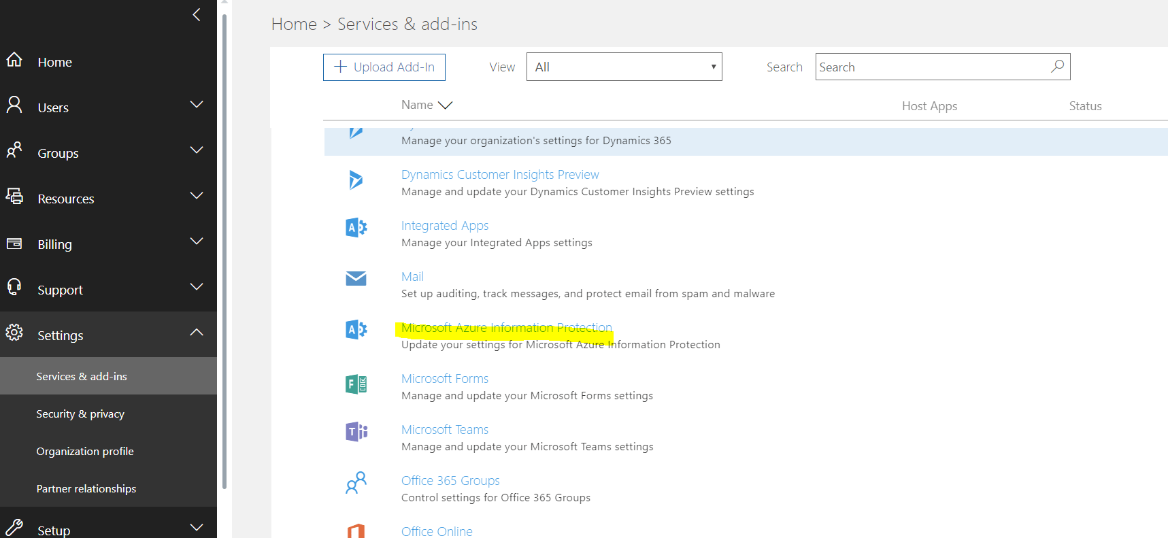Image resolution: width=1168 pixels, height=538 pixels.
Task: Expand the Setup menu chevron
Action: [197, 528]
